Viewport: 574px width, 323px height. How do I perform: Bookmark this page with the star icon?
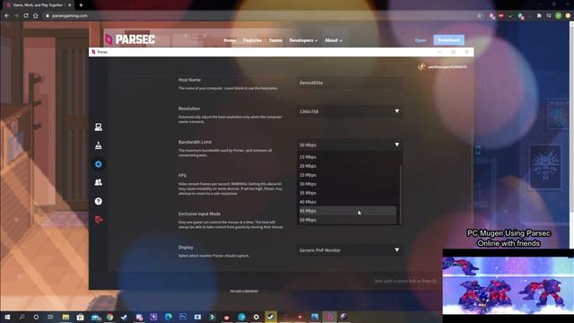click(479, 16)
